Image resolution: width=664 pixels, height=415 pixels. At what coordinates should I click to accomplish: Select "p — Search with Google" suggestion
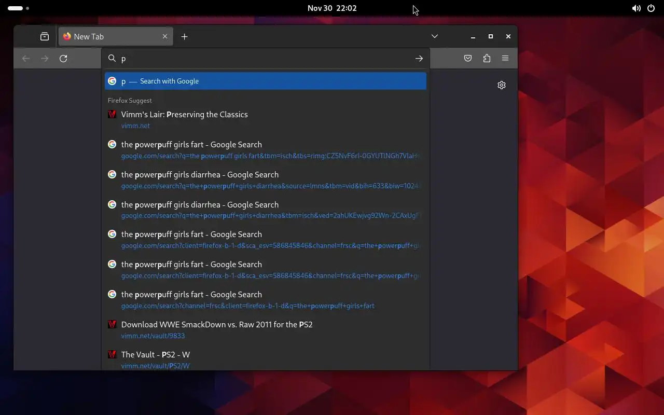[266, 81]
